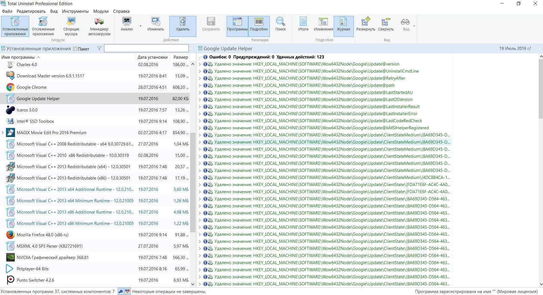Click the status text Некоторые операции не завершены
Viewport: 543px width, 295px height.
tap(169, 291)
